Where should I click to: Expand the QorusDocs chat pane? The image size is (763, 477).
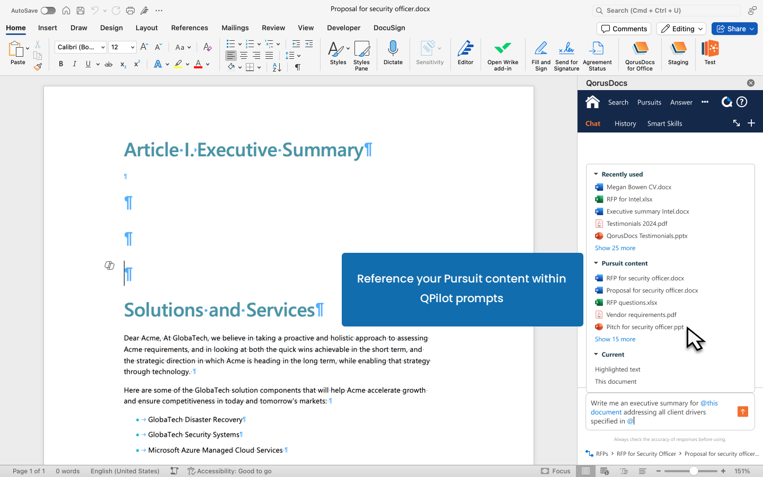(x=737, y=123)
